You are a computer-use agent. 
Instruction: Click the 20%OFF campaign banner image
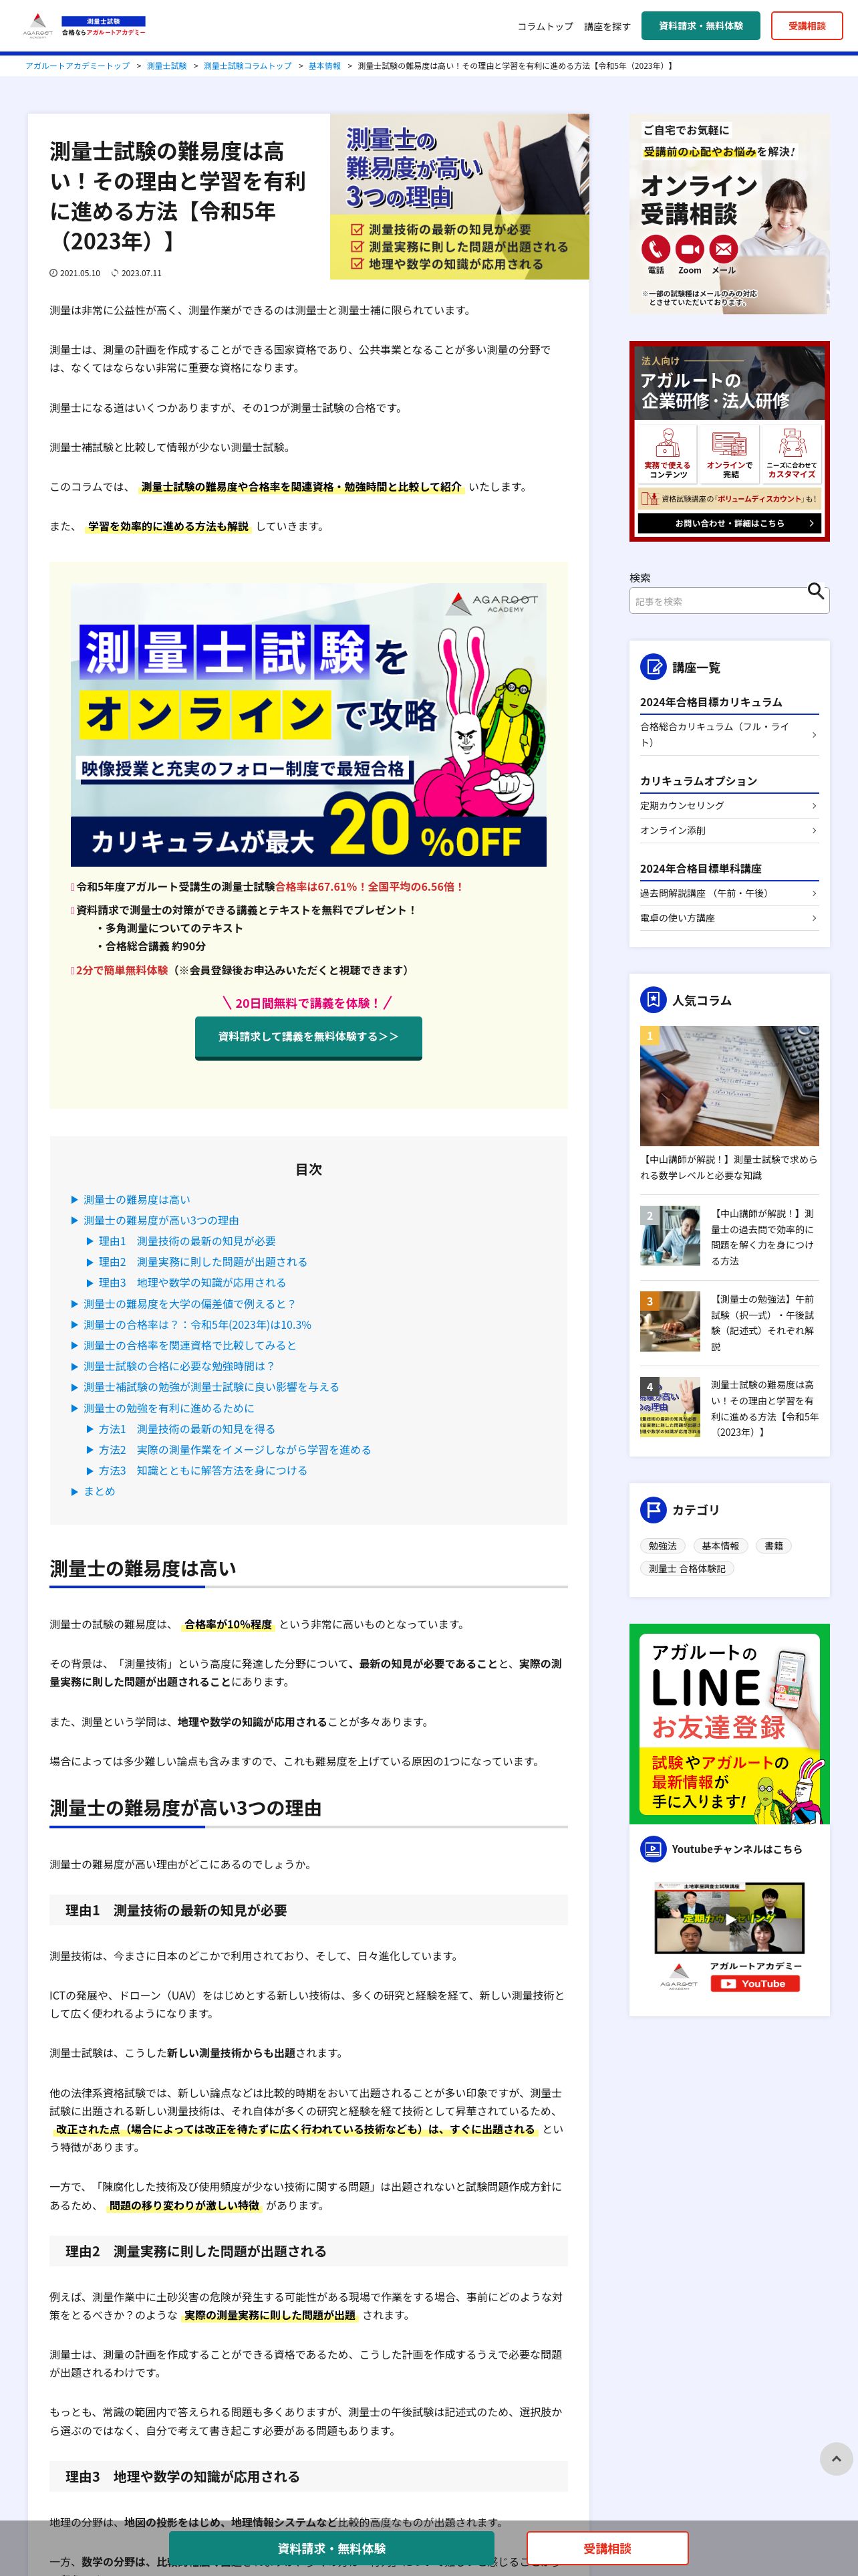point(307,724)
